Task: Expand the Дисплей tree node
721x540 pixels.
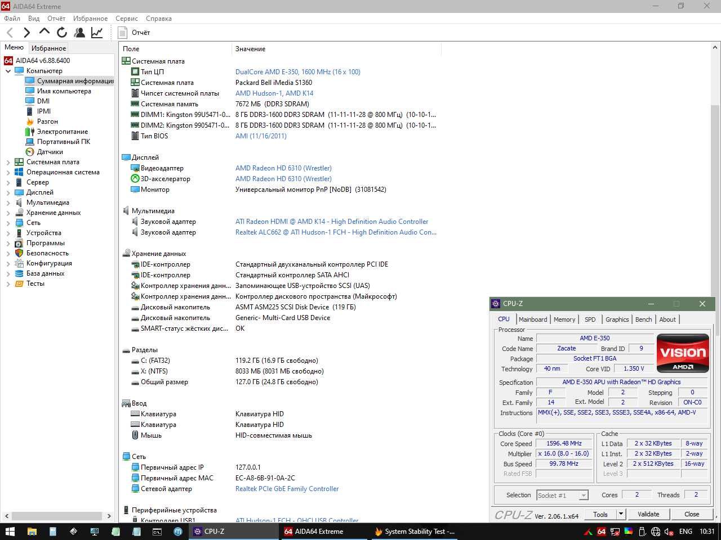Action: (x=8, y=192)
